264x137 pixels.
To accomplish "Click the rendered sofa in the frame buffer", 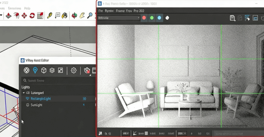I will point(189,96).
